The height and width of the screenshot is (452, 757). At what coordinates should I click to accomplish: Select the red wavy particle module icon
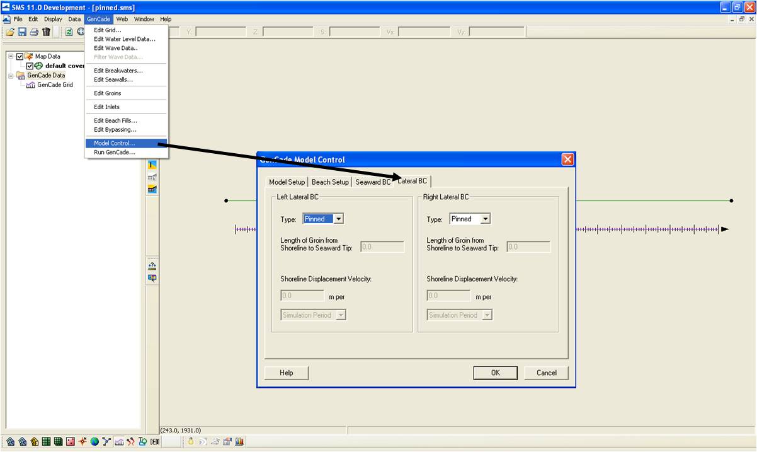pos(130,441)
